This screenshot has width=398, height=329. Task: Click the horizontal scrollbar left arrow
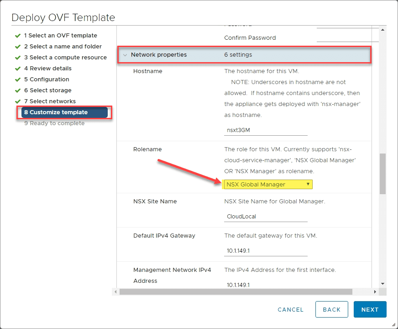pos(115,292)
